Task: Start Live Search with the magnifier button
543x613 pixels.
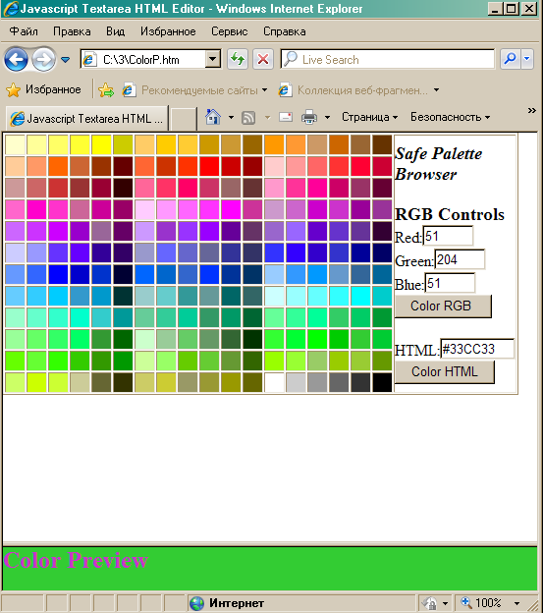Action: [510, 59]
